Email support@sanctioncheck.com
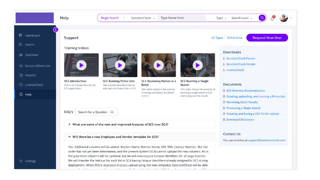 [x=267, y=140]
